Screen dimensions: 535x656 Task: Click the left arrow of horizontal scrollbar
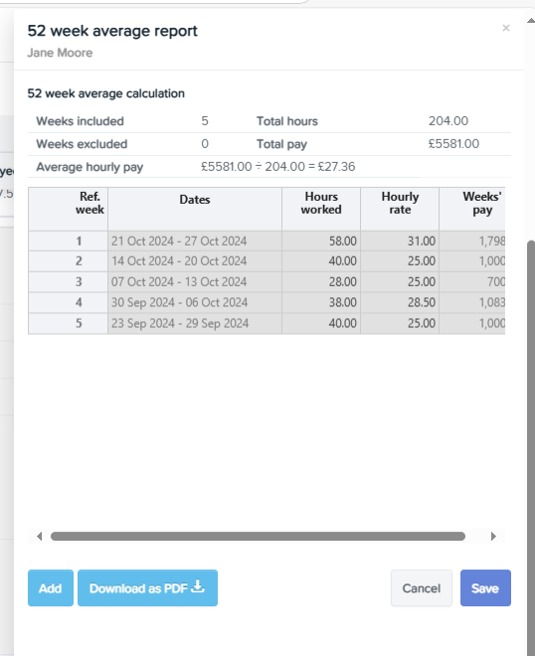tap(40, 537)
